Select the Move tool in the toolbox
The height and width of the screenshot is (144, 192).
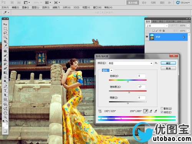pyautogui.click(x=5, y=24)
